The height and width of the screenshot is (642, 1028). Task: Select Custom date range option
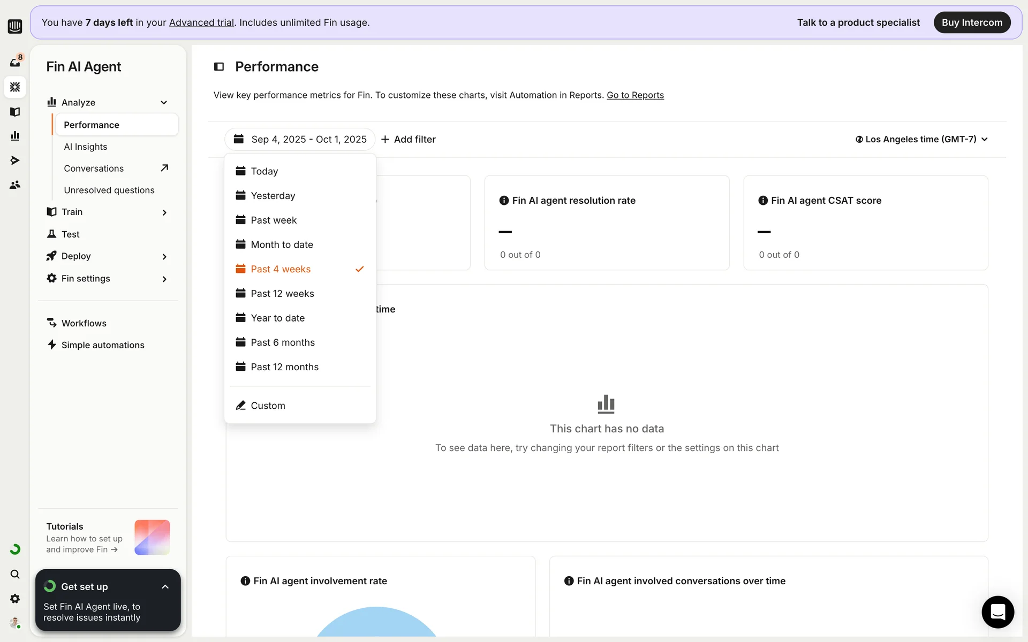pos(268,406)
